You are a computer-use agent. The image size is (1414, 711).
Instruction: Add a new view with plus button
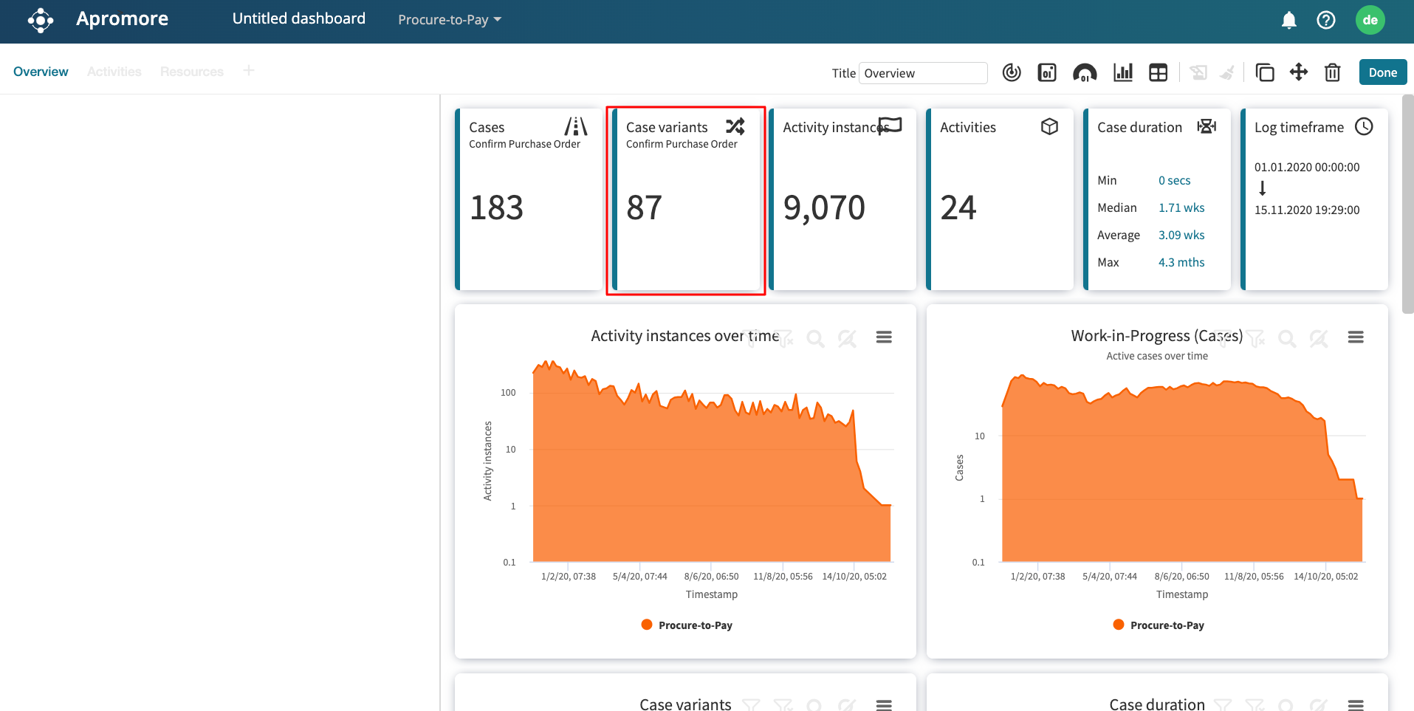tap(249, 71)
